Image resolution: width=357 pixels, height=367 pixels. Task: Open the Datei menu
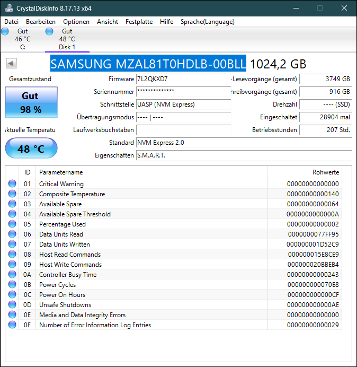(11, 22)
